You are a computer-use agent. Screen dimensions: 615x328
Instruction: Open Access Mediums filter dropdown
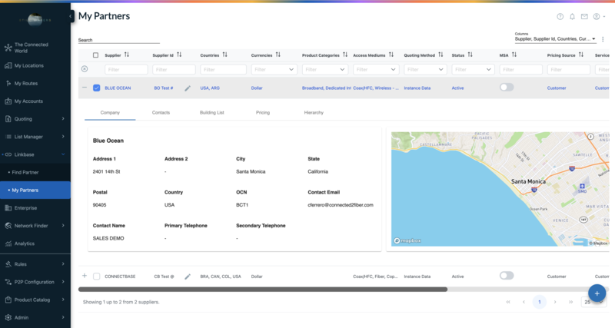pyautogui.click(x=376, y=69)
